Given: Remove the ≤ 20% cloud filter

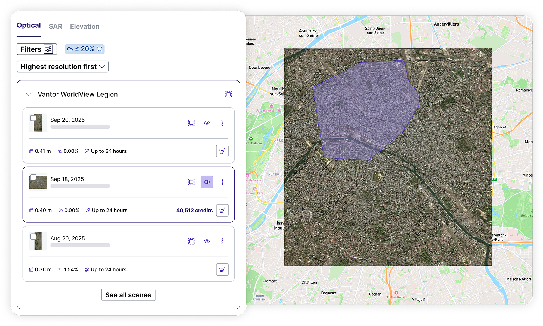Looking at the screenshot, I should 100,49.
